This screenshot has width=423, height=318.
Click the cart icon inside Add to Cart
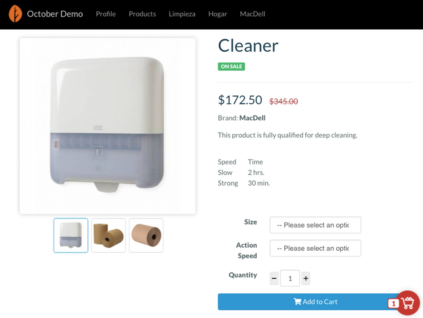point(297,301)
